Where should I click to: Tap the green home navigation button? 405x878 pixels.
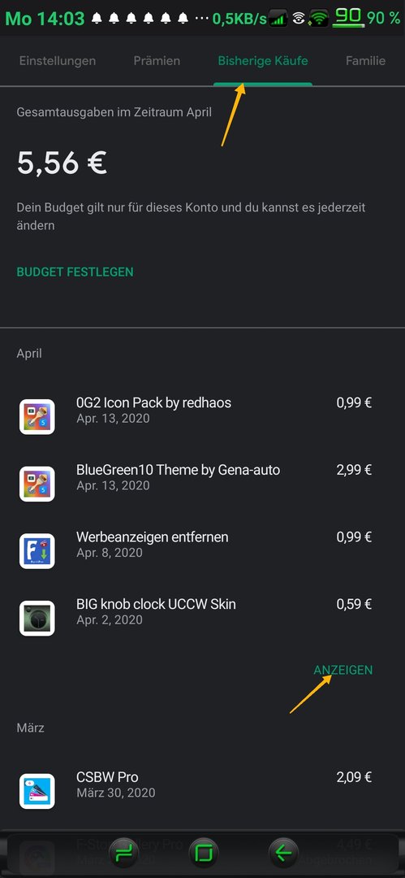[x=203, y=854]
